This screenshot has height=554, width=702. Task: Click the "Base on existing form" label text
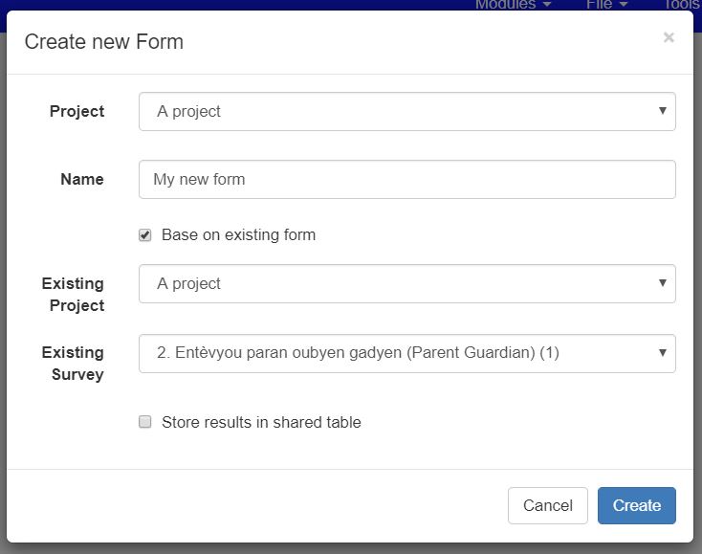238,235
